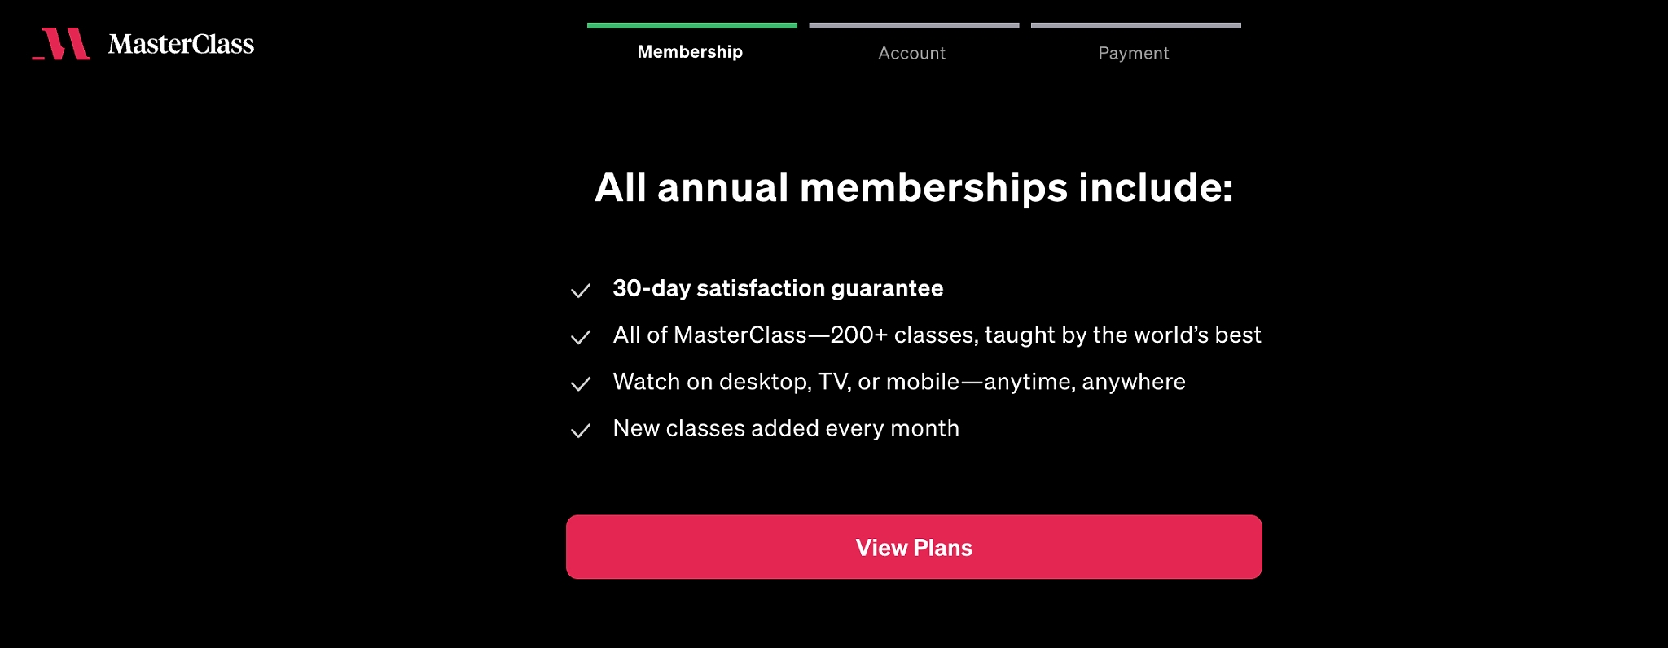Viewport: 1668px width, 648px height.
Task: Open the MasterClass wordmark home link
Action: tap(181, 44)
